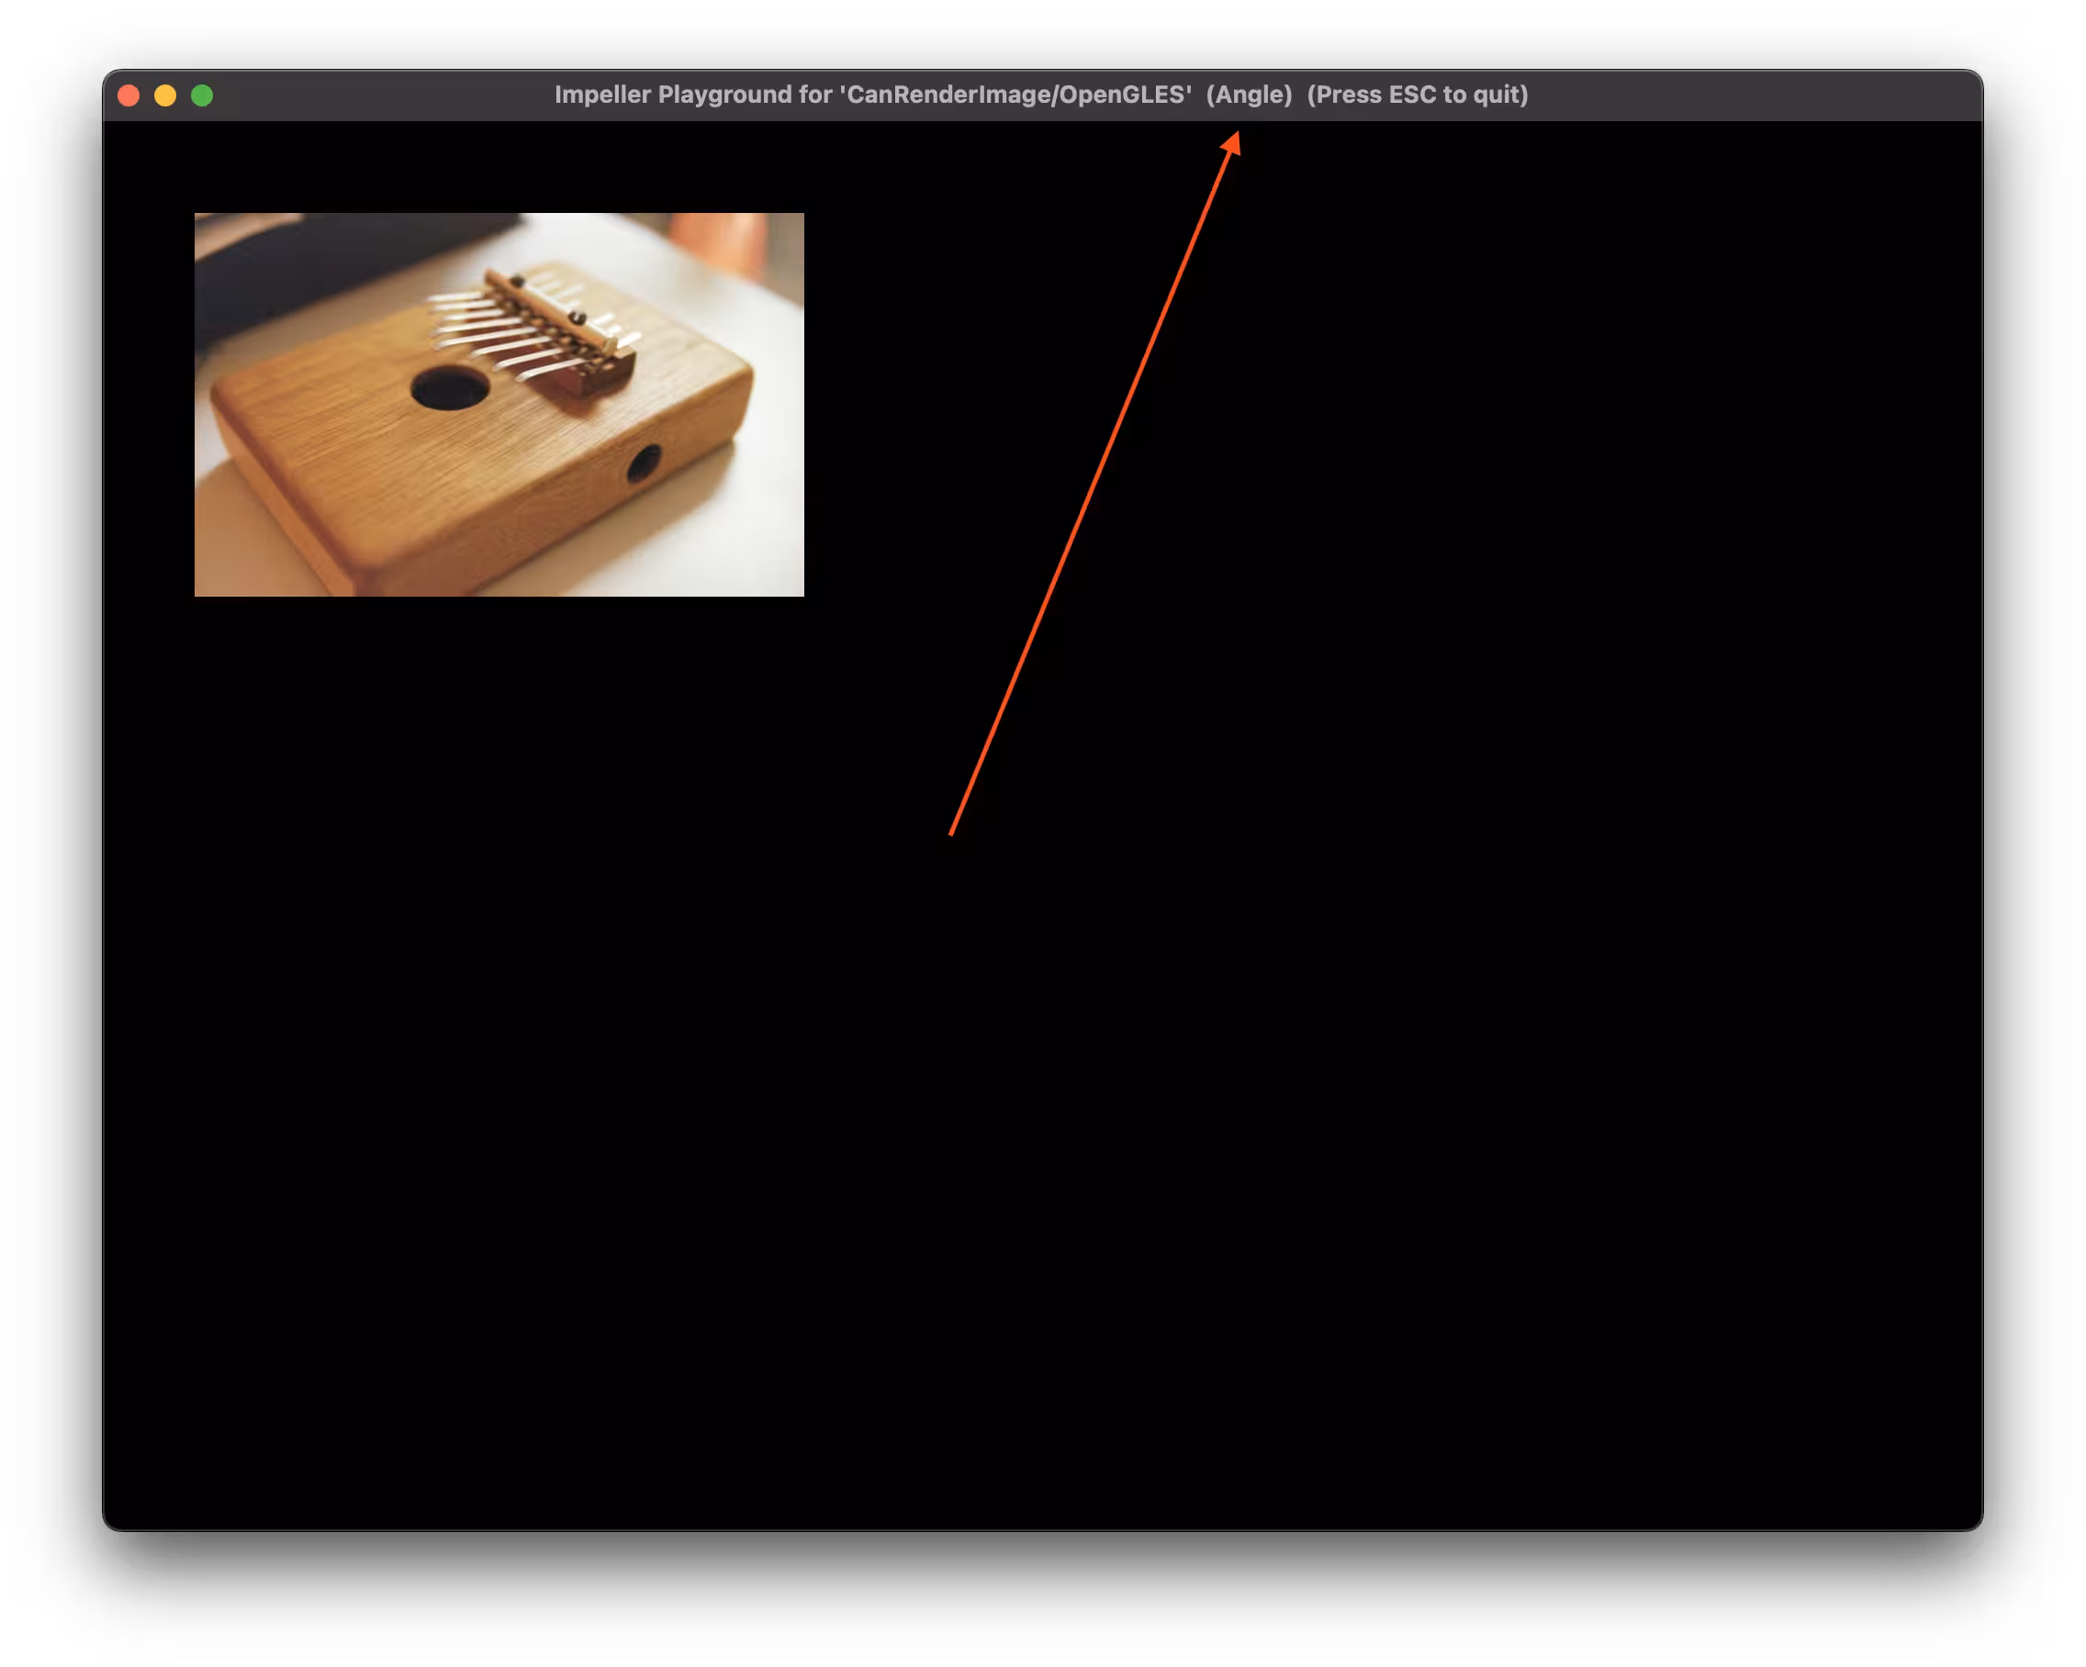Screen dimensions: 2086x1667
Task: Click the green full-screen window button
Action: point(202,95)
